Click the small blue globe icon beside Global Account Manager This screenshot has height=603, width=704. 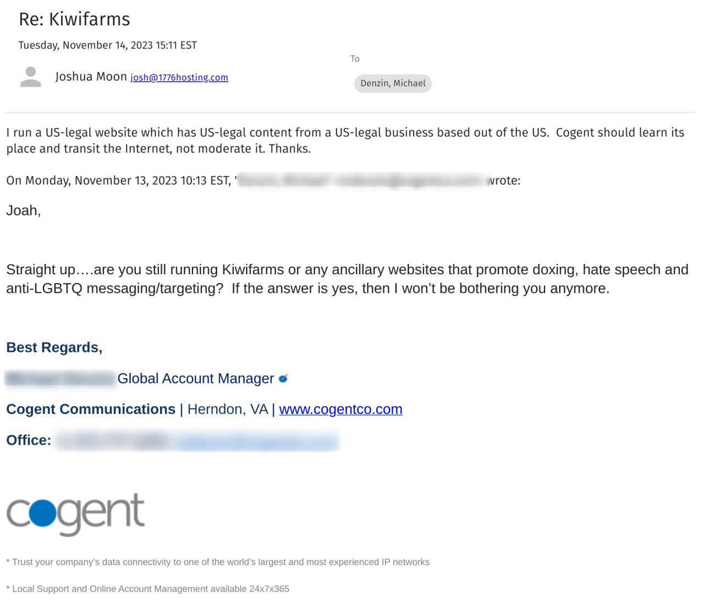283,378
